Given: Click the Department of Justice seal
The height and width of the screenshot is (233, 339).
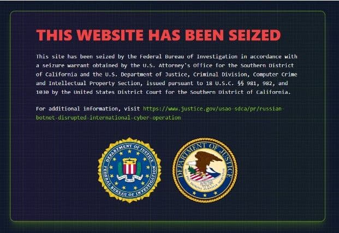Looking at the screenshot, I should click(205, 170).
